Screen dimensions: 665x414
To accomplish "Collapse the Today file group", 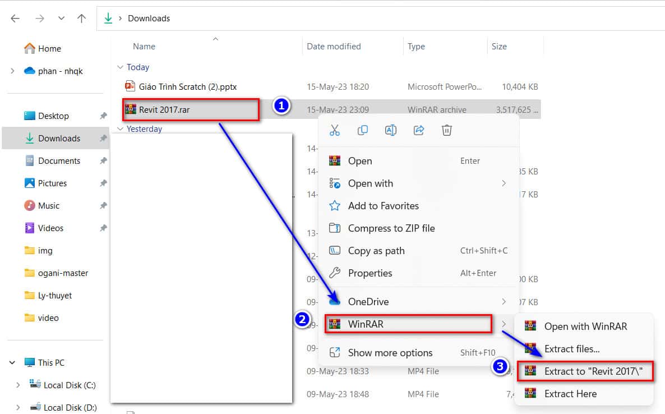I will tap(120, 67).
